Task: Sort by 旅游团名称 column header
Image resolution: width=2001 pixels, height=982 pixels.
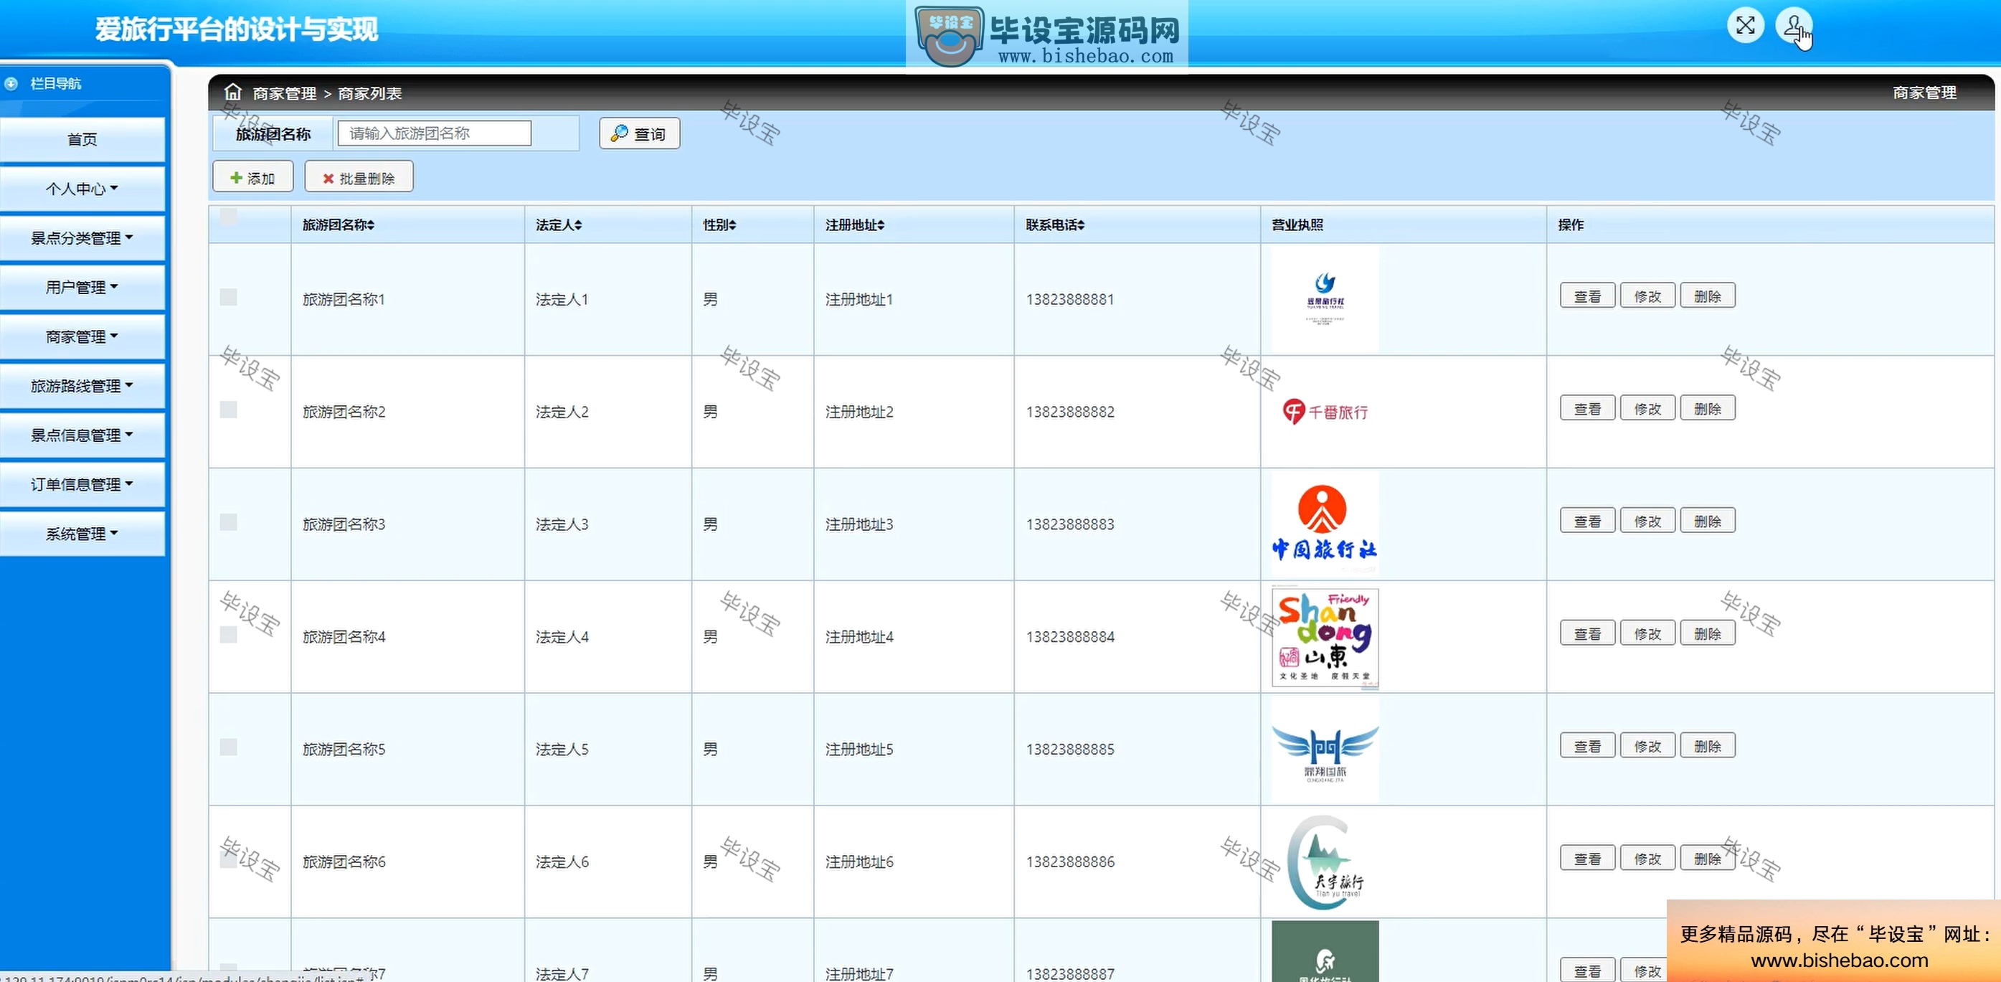Action: pyautogui.click(x=339, y=225)
